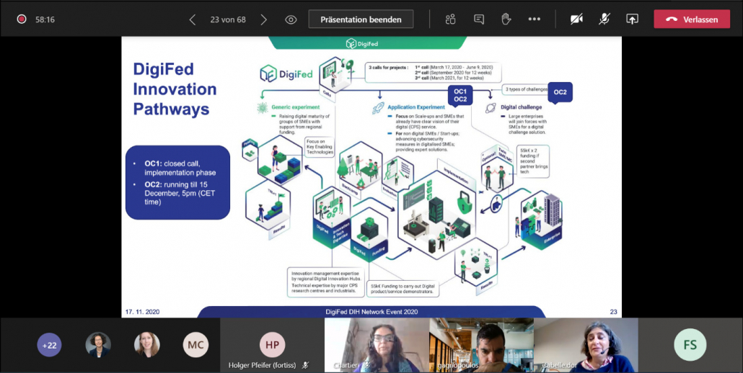The width and height of the screenshot is (743, 373).
Task: Click the standalone OC2 blue badge
Action: tap(560, 92)
